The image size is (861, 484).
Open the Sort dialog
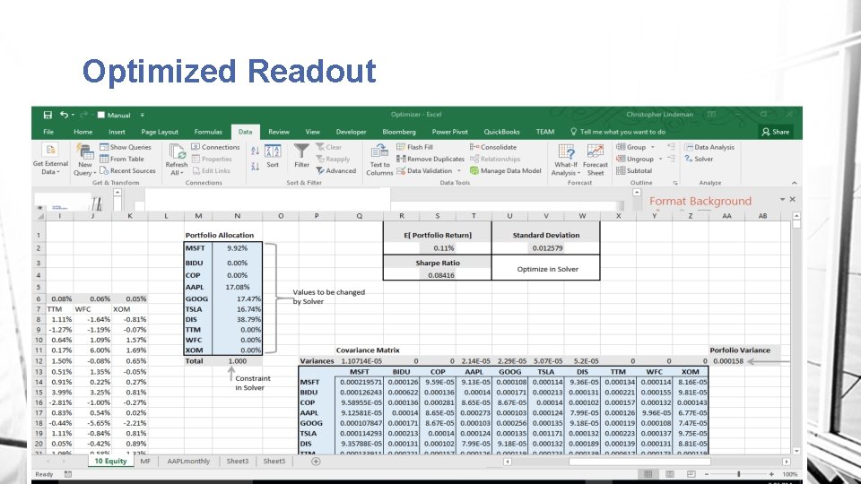tap(273, 156)
